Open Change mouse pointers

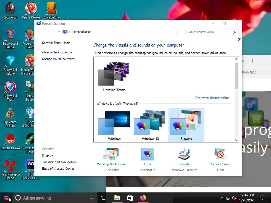pyautogui.click(x=58, y=59)
